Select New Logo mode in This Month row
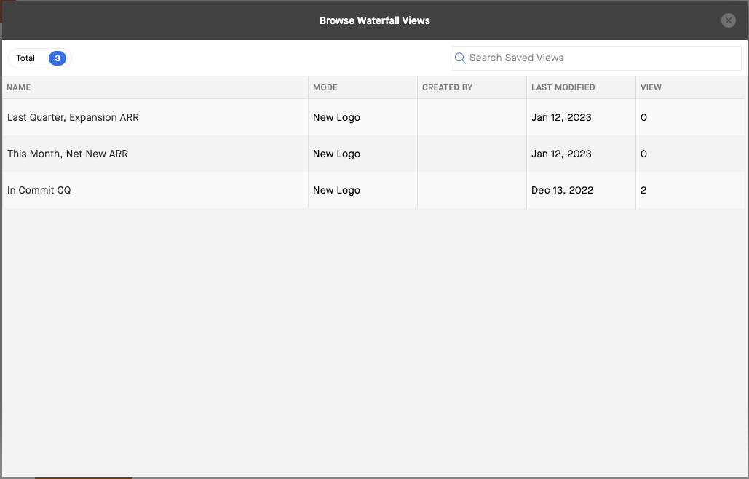 pos(336,154)
